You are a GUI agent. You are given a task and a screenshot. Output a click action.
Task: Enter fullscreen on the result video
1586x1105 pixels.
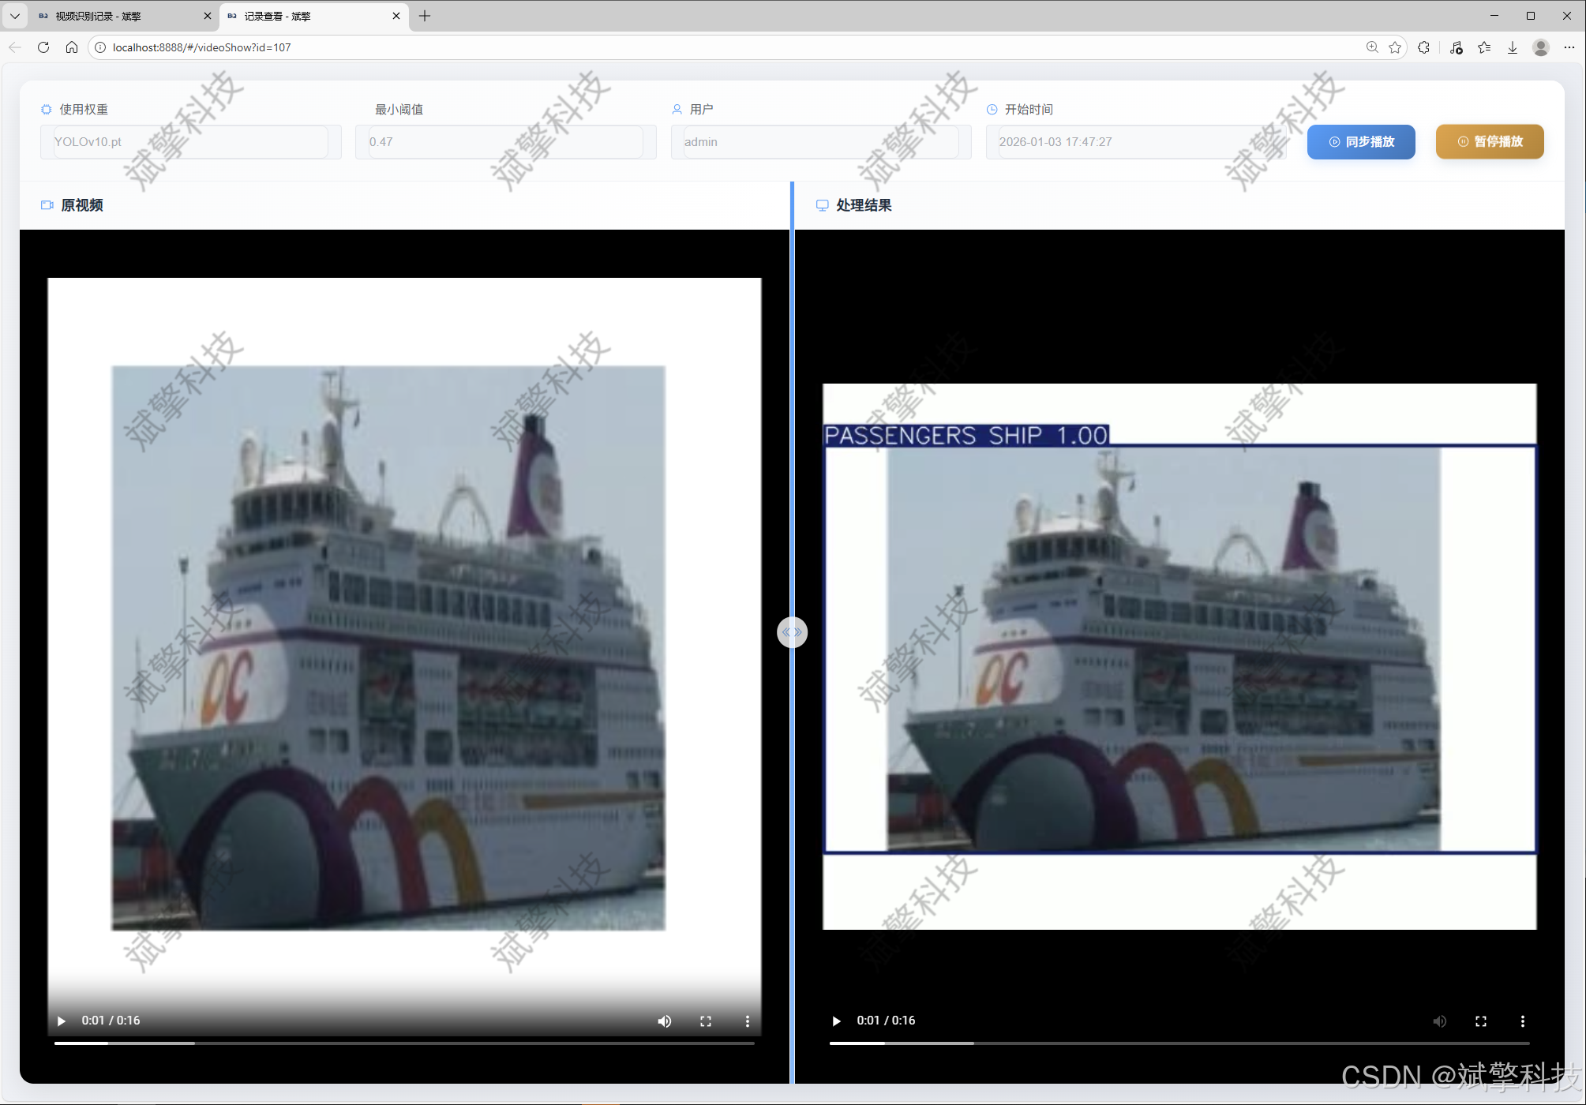point(1481,1021)
